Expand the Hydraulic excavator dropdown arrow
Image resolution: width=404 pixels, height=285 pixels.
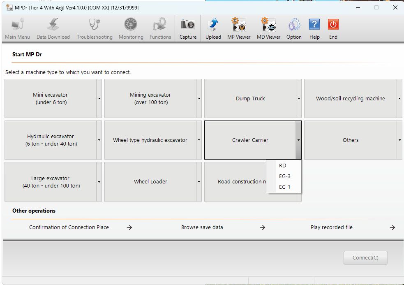pyautogui.click(x=99, y=140)
